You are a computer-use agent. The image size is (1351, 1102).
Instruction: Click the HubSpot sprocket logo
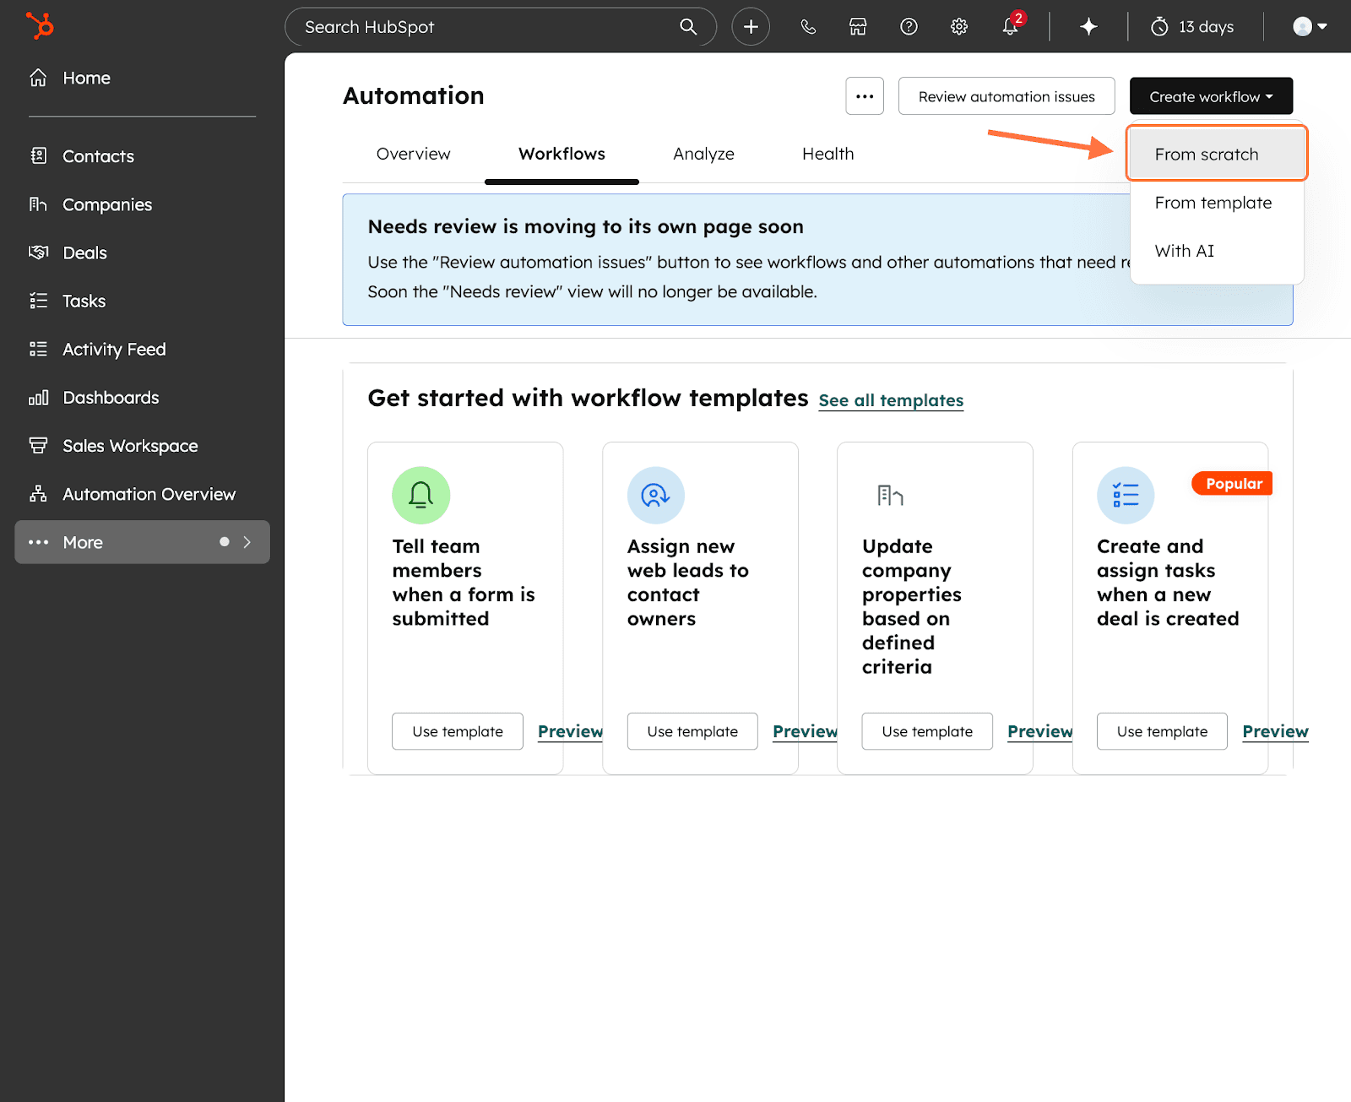click(x=39, y=25)
